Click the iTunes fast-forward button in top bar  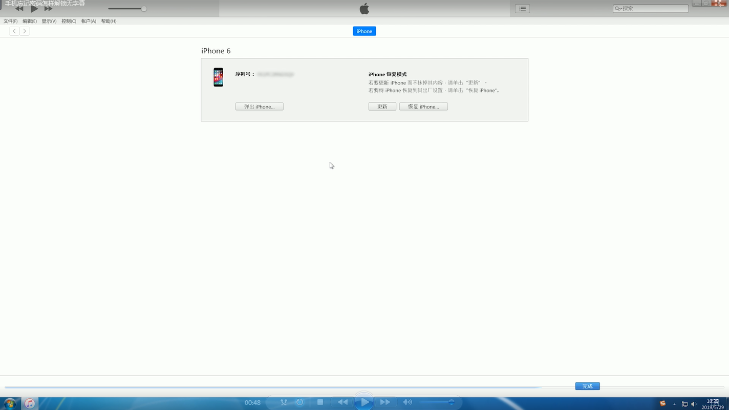tap(49, 9)
